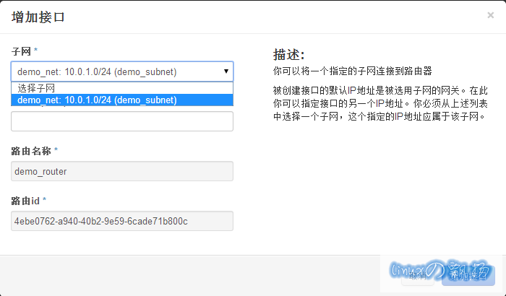Image resolution: width=506 pixels, height=296 pixels.
Task: Click the 路由名称 field containing demo_router
Action: tap(122, 171)
